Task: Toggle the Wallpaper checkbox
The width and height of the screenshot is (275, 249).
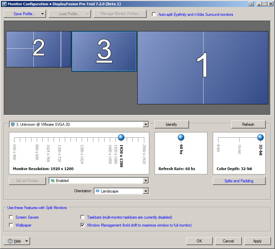Action: tap(11, 225)
